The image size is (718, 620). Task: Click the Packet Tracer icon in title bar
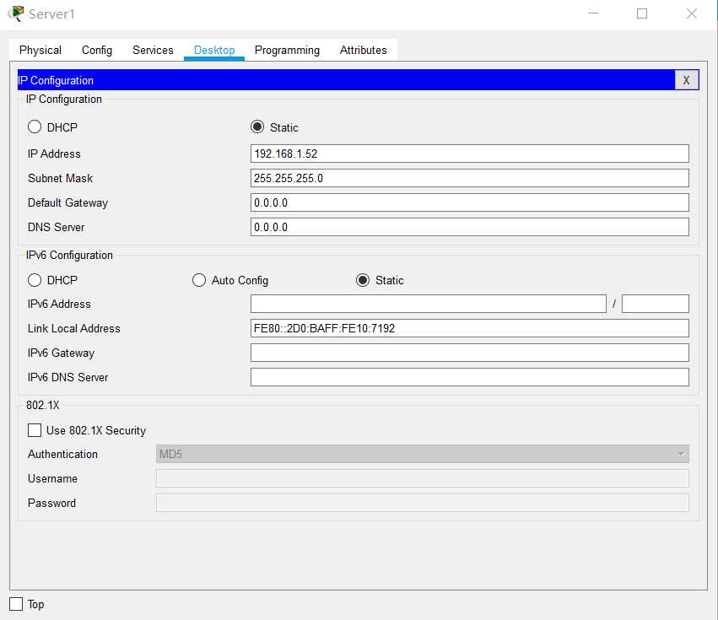(x=16, y=13)
